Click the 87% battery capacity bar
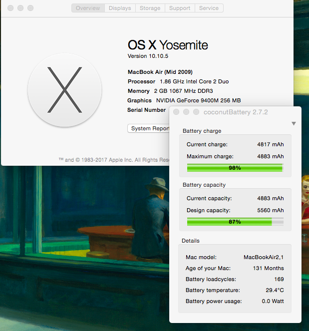 click(235, 222)
